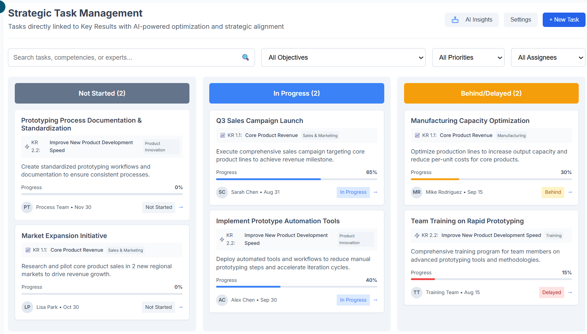Open the Settings button
The height and width of the screenshot is (334, 587).
tap(520, 20)
